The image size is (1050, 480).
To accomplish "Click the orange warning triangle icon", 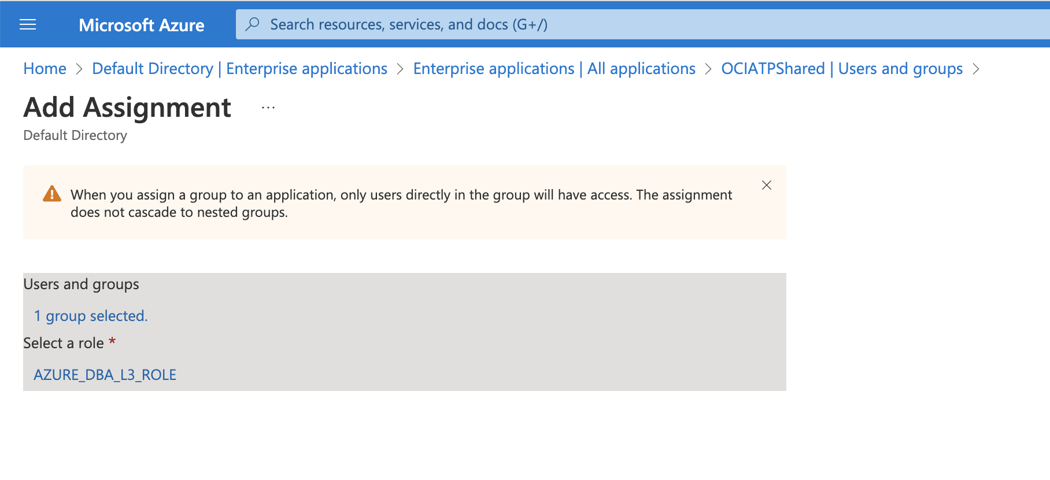I will click(52, 194).
